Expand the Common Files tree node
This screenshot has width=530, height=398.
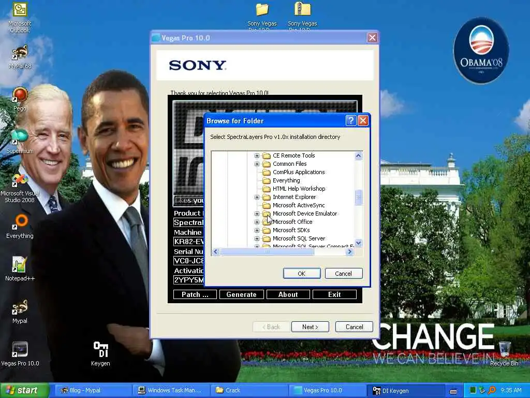tap(257, 164)
